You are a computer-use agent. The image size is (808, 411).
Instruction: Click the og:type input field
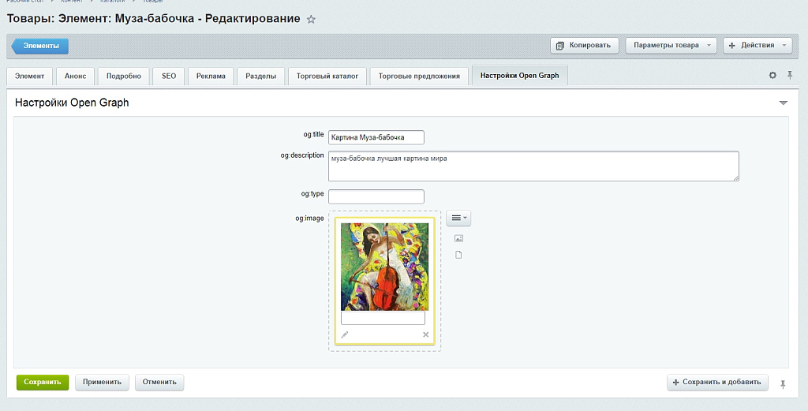[376, 196]
